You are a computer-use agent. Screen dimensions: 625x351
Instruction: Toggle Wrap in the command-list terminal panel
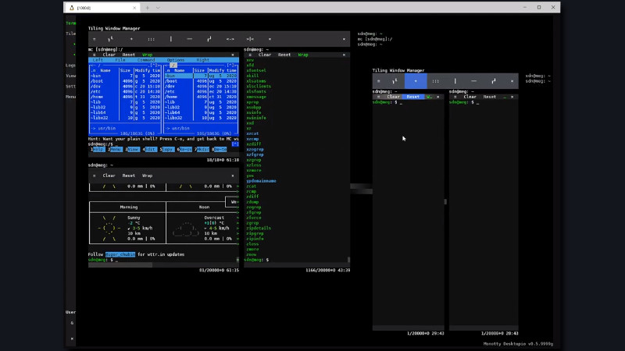click(x=303, y=55)
